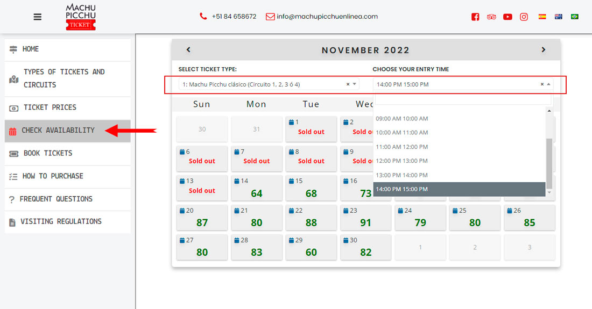Click the YouTube icon in header
Screen dimensions: 592x309
[508, 17]
